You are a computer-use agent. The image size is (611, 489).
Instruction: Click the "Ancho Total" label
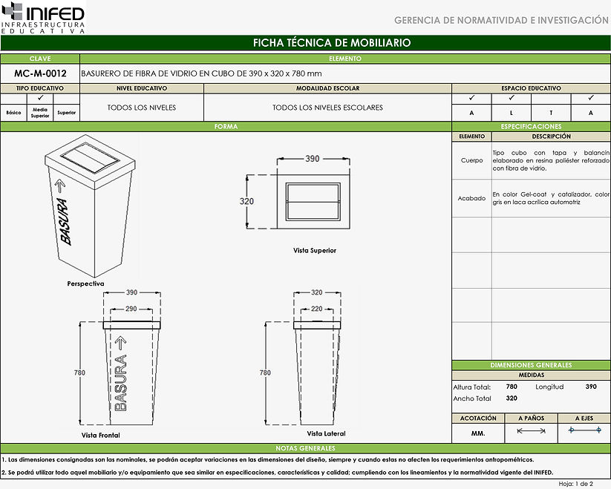[472, 398]
